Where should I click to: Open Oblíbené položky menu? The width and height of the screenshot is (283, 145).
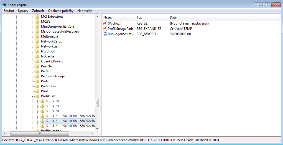(61, 11)
